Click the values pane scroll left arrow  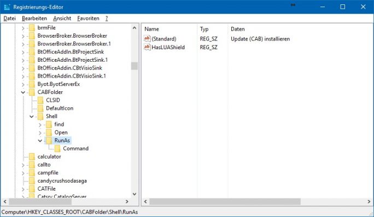pos(145,202)
